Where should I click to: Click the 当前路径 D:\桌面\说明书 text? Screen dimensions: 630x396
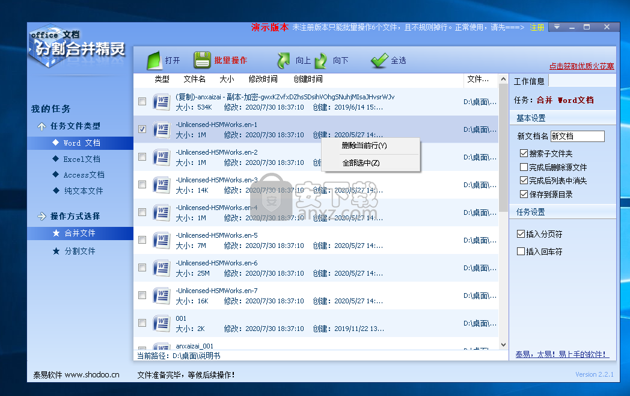coord(179,356)
